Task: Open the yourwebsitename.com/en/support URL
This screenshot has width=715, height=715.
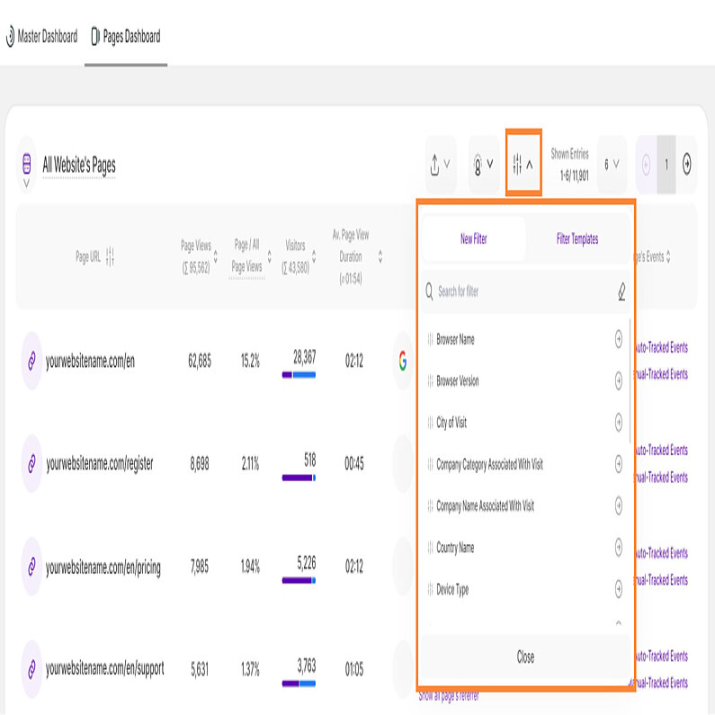Action: coord(105,669)
